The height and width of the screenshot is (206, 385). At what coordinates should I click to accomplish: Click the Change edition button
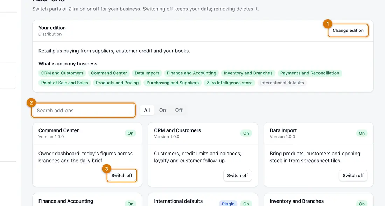click(x=348, y=30)
